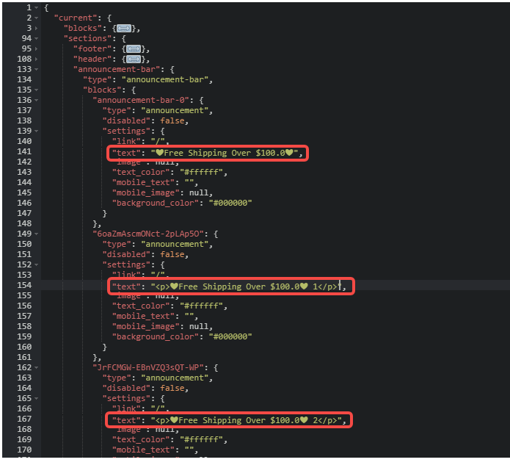The image size is (510, 465).
Task: Click the "sections" key on line 94
Action: coord(87,38)
